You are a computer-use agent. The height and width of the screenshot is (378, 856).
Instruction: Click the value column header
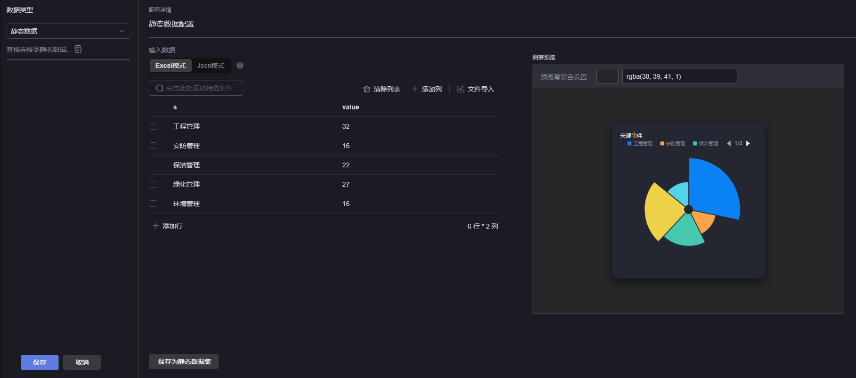click(x=351, y=107)
